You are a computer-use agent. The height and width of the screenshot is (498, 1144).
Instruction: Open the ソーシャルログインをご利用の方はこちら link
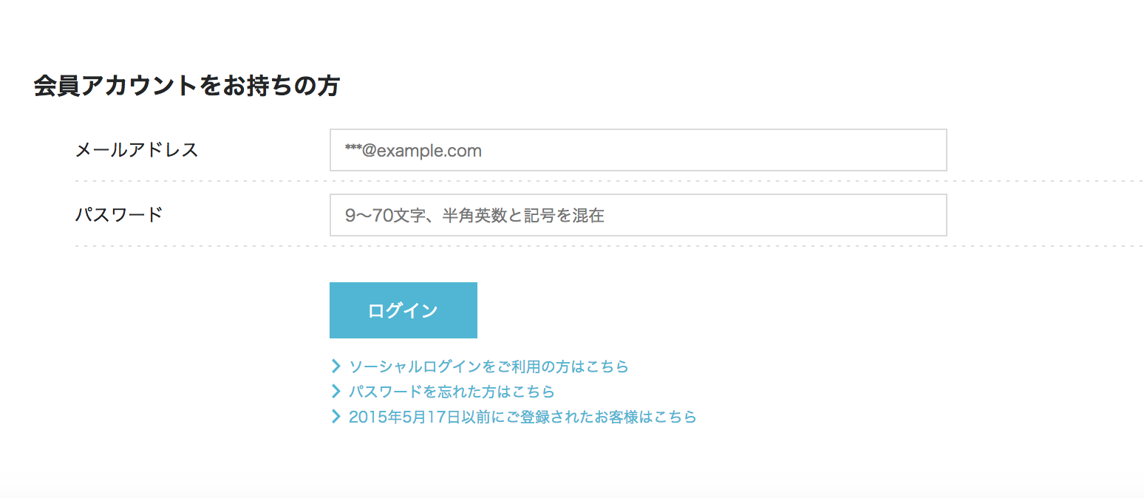[x=488, y=366]
